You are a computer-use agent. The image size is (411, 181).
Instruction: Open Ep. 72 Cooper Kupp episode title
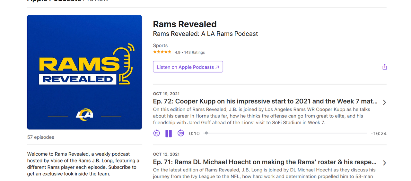pos(265,102)
